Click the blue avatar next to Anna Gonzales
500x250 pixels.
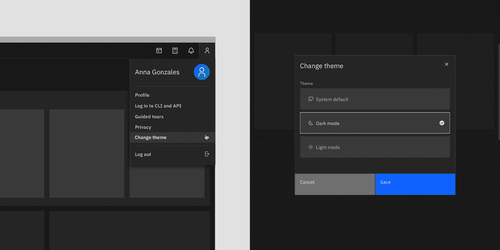[201, 72]
